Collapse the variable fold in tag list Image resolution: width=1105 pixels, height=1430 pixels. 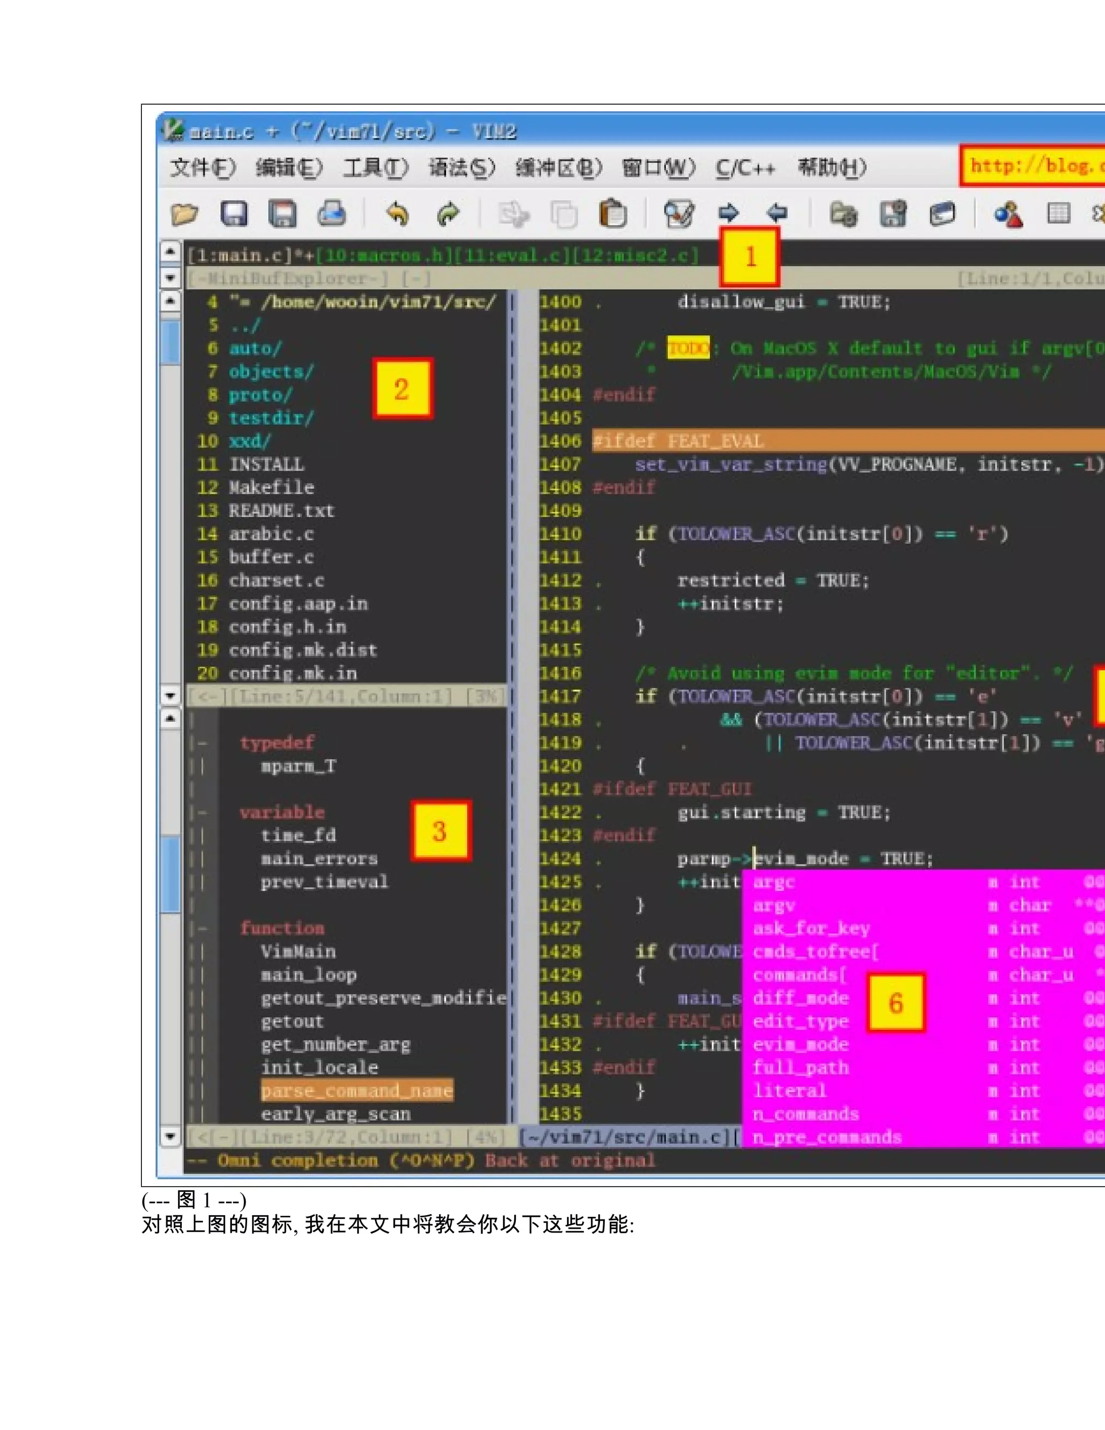[202, 813]
